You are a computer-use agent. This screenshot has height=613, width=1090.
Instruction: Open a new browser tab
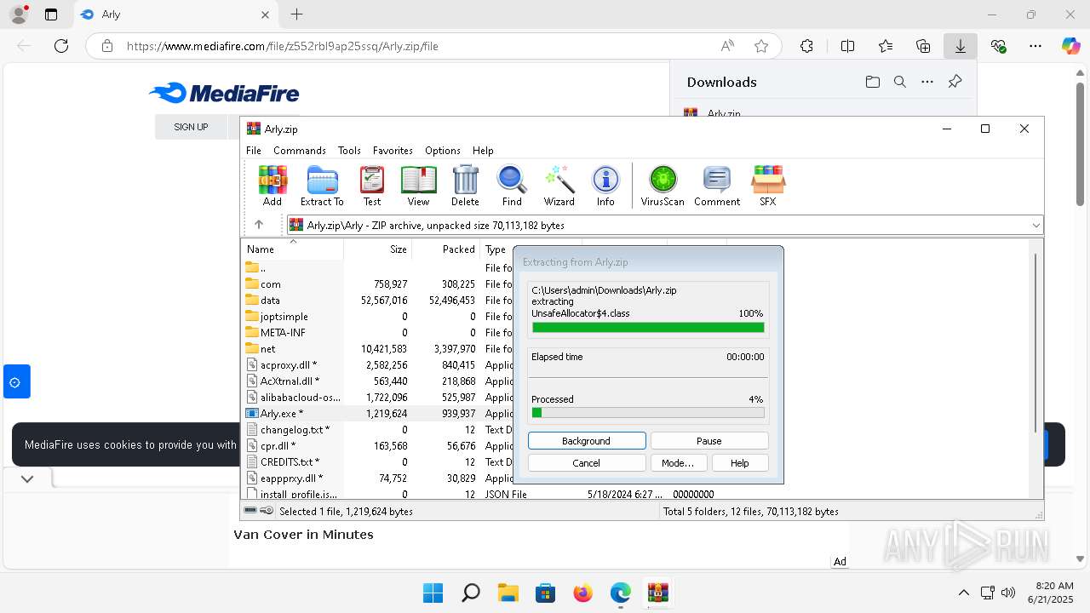296,14
